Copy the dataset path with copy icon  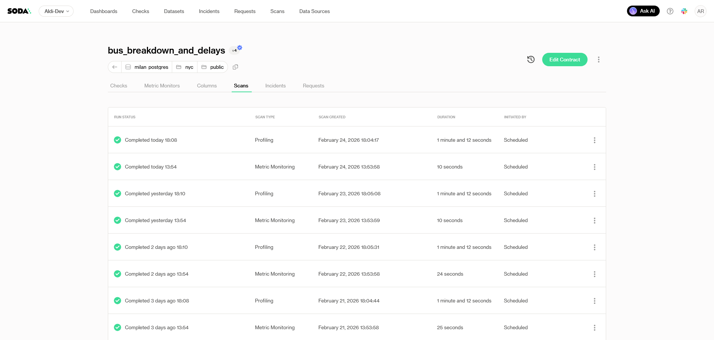coord(235,67)
